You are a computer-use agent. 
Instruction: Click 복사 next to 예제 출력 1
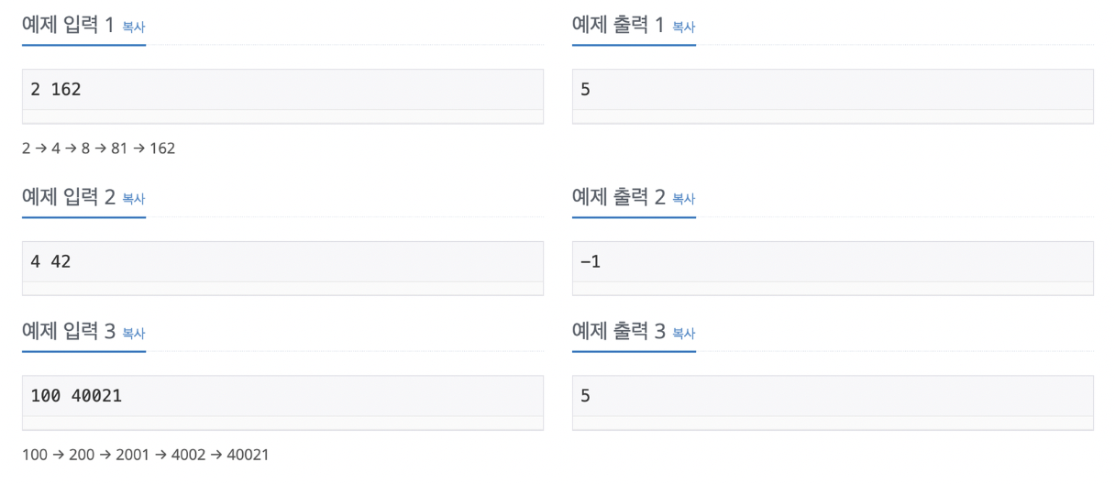click(x=684, y=27)
